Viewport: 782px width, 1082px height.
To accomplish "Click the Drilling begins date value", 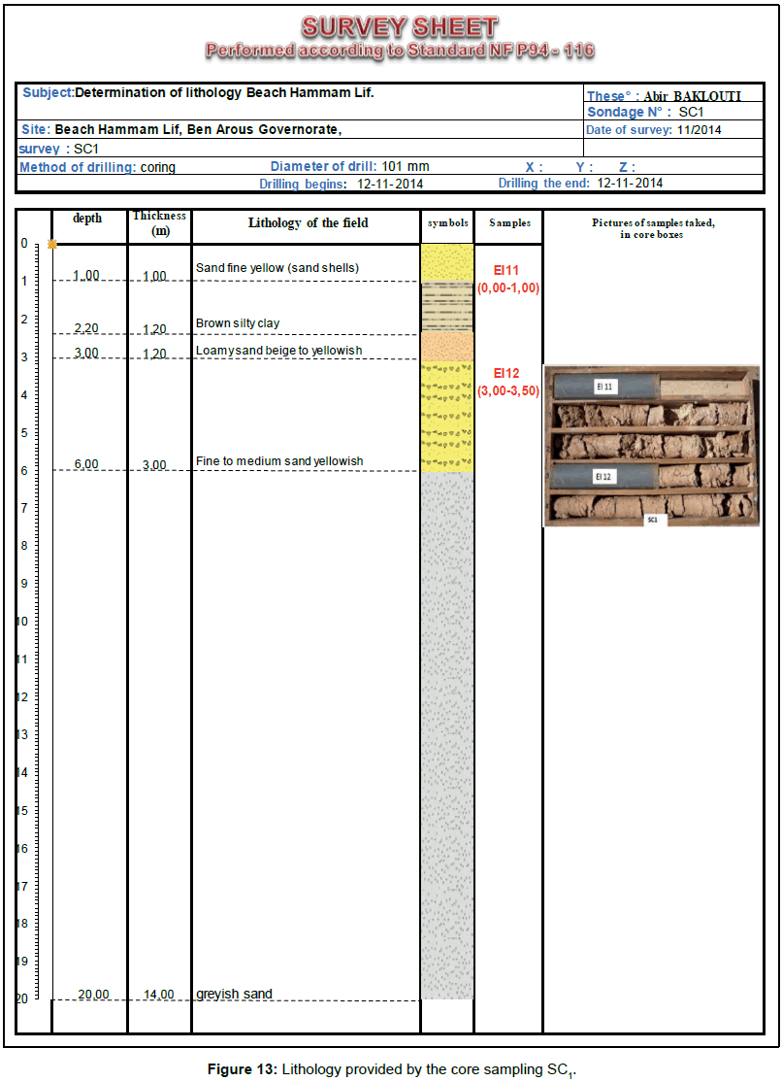I will coord(390,184).
